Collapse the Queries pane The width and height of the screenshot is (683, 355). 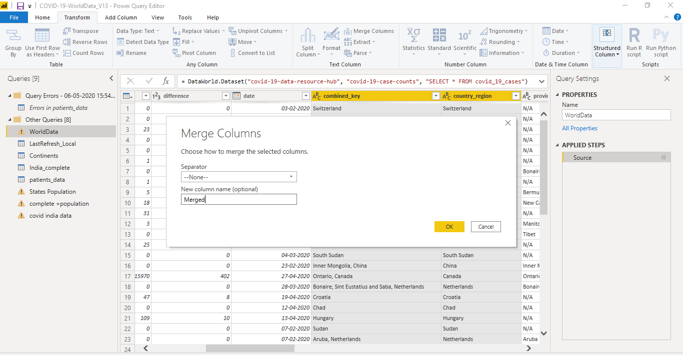[x=111, y=78]
